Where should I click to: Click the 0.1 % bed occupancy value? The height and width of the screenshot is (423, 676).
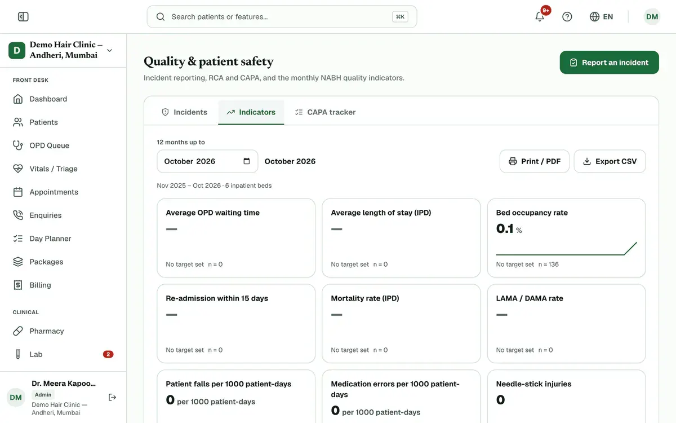509,229
